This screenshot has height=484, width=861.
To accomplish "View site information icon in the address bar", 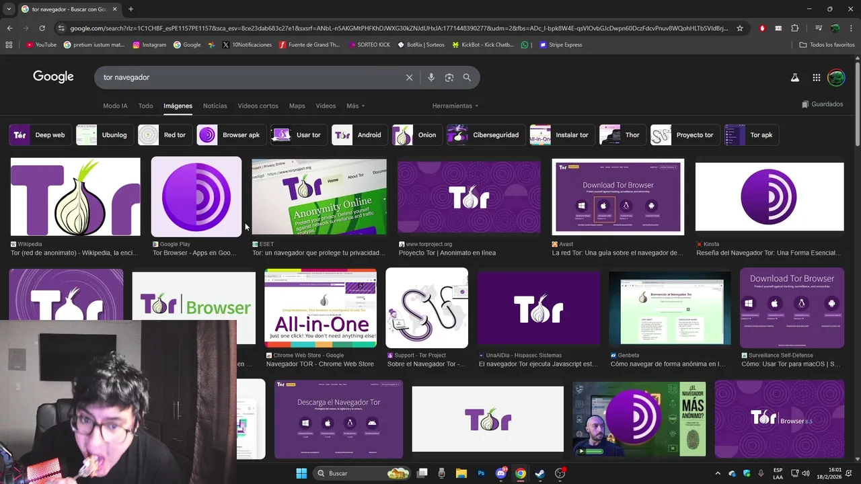I will [x=61, y=28].
